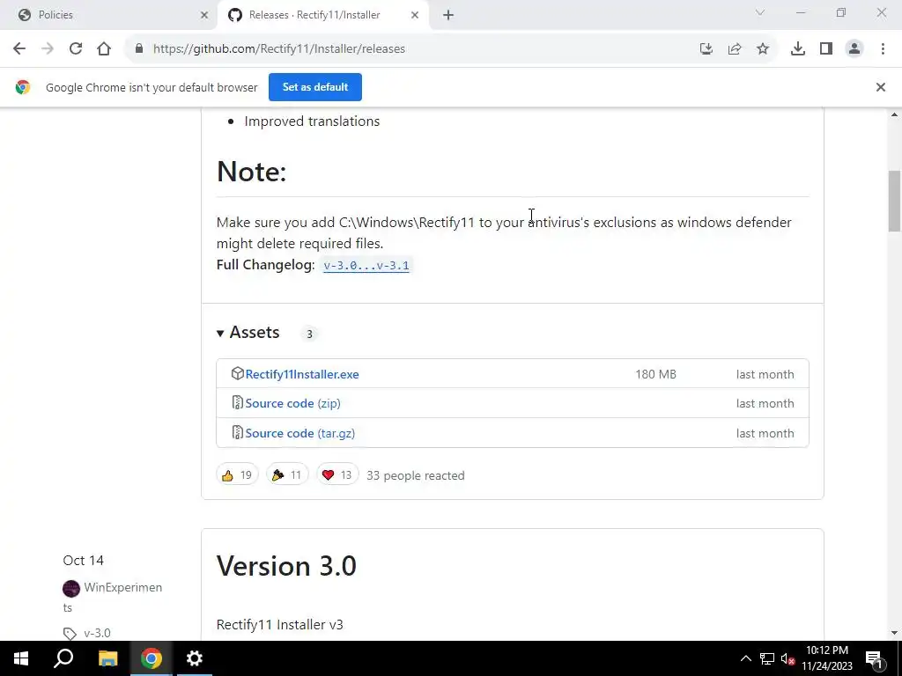Open the Chrome home page button
This screenshot has width=902, height=676.
pos(104,49)
